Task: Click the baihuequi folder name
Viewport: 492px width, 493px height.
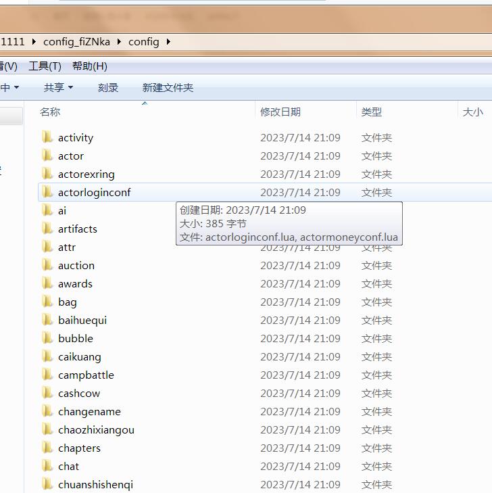Action: (x=82, y=320)
